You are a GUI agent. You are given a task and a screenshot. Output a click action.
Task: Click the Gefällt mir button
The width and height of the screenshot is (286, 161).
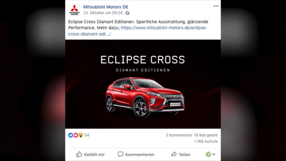[x=91, y=154]
